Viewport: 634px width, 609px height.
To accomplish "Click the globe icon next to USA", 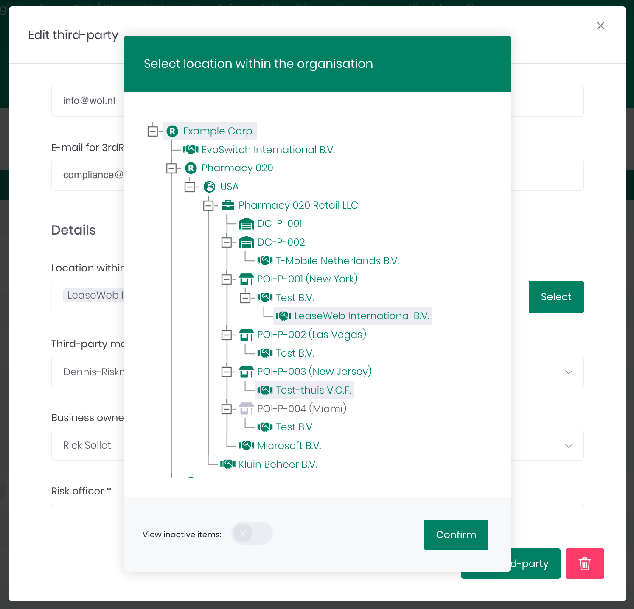I will (x=209, y=187).
